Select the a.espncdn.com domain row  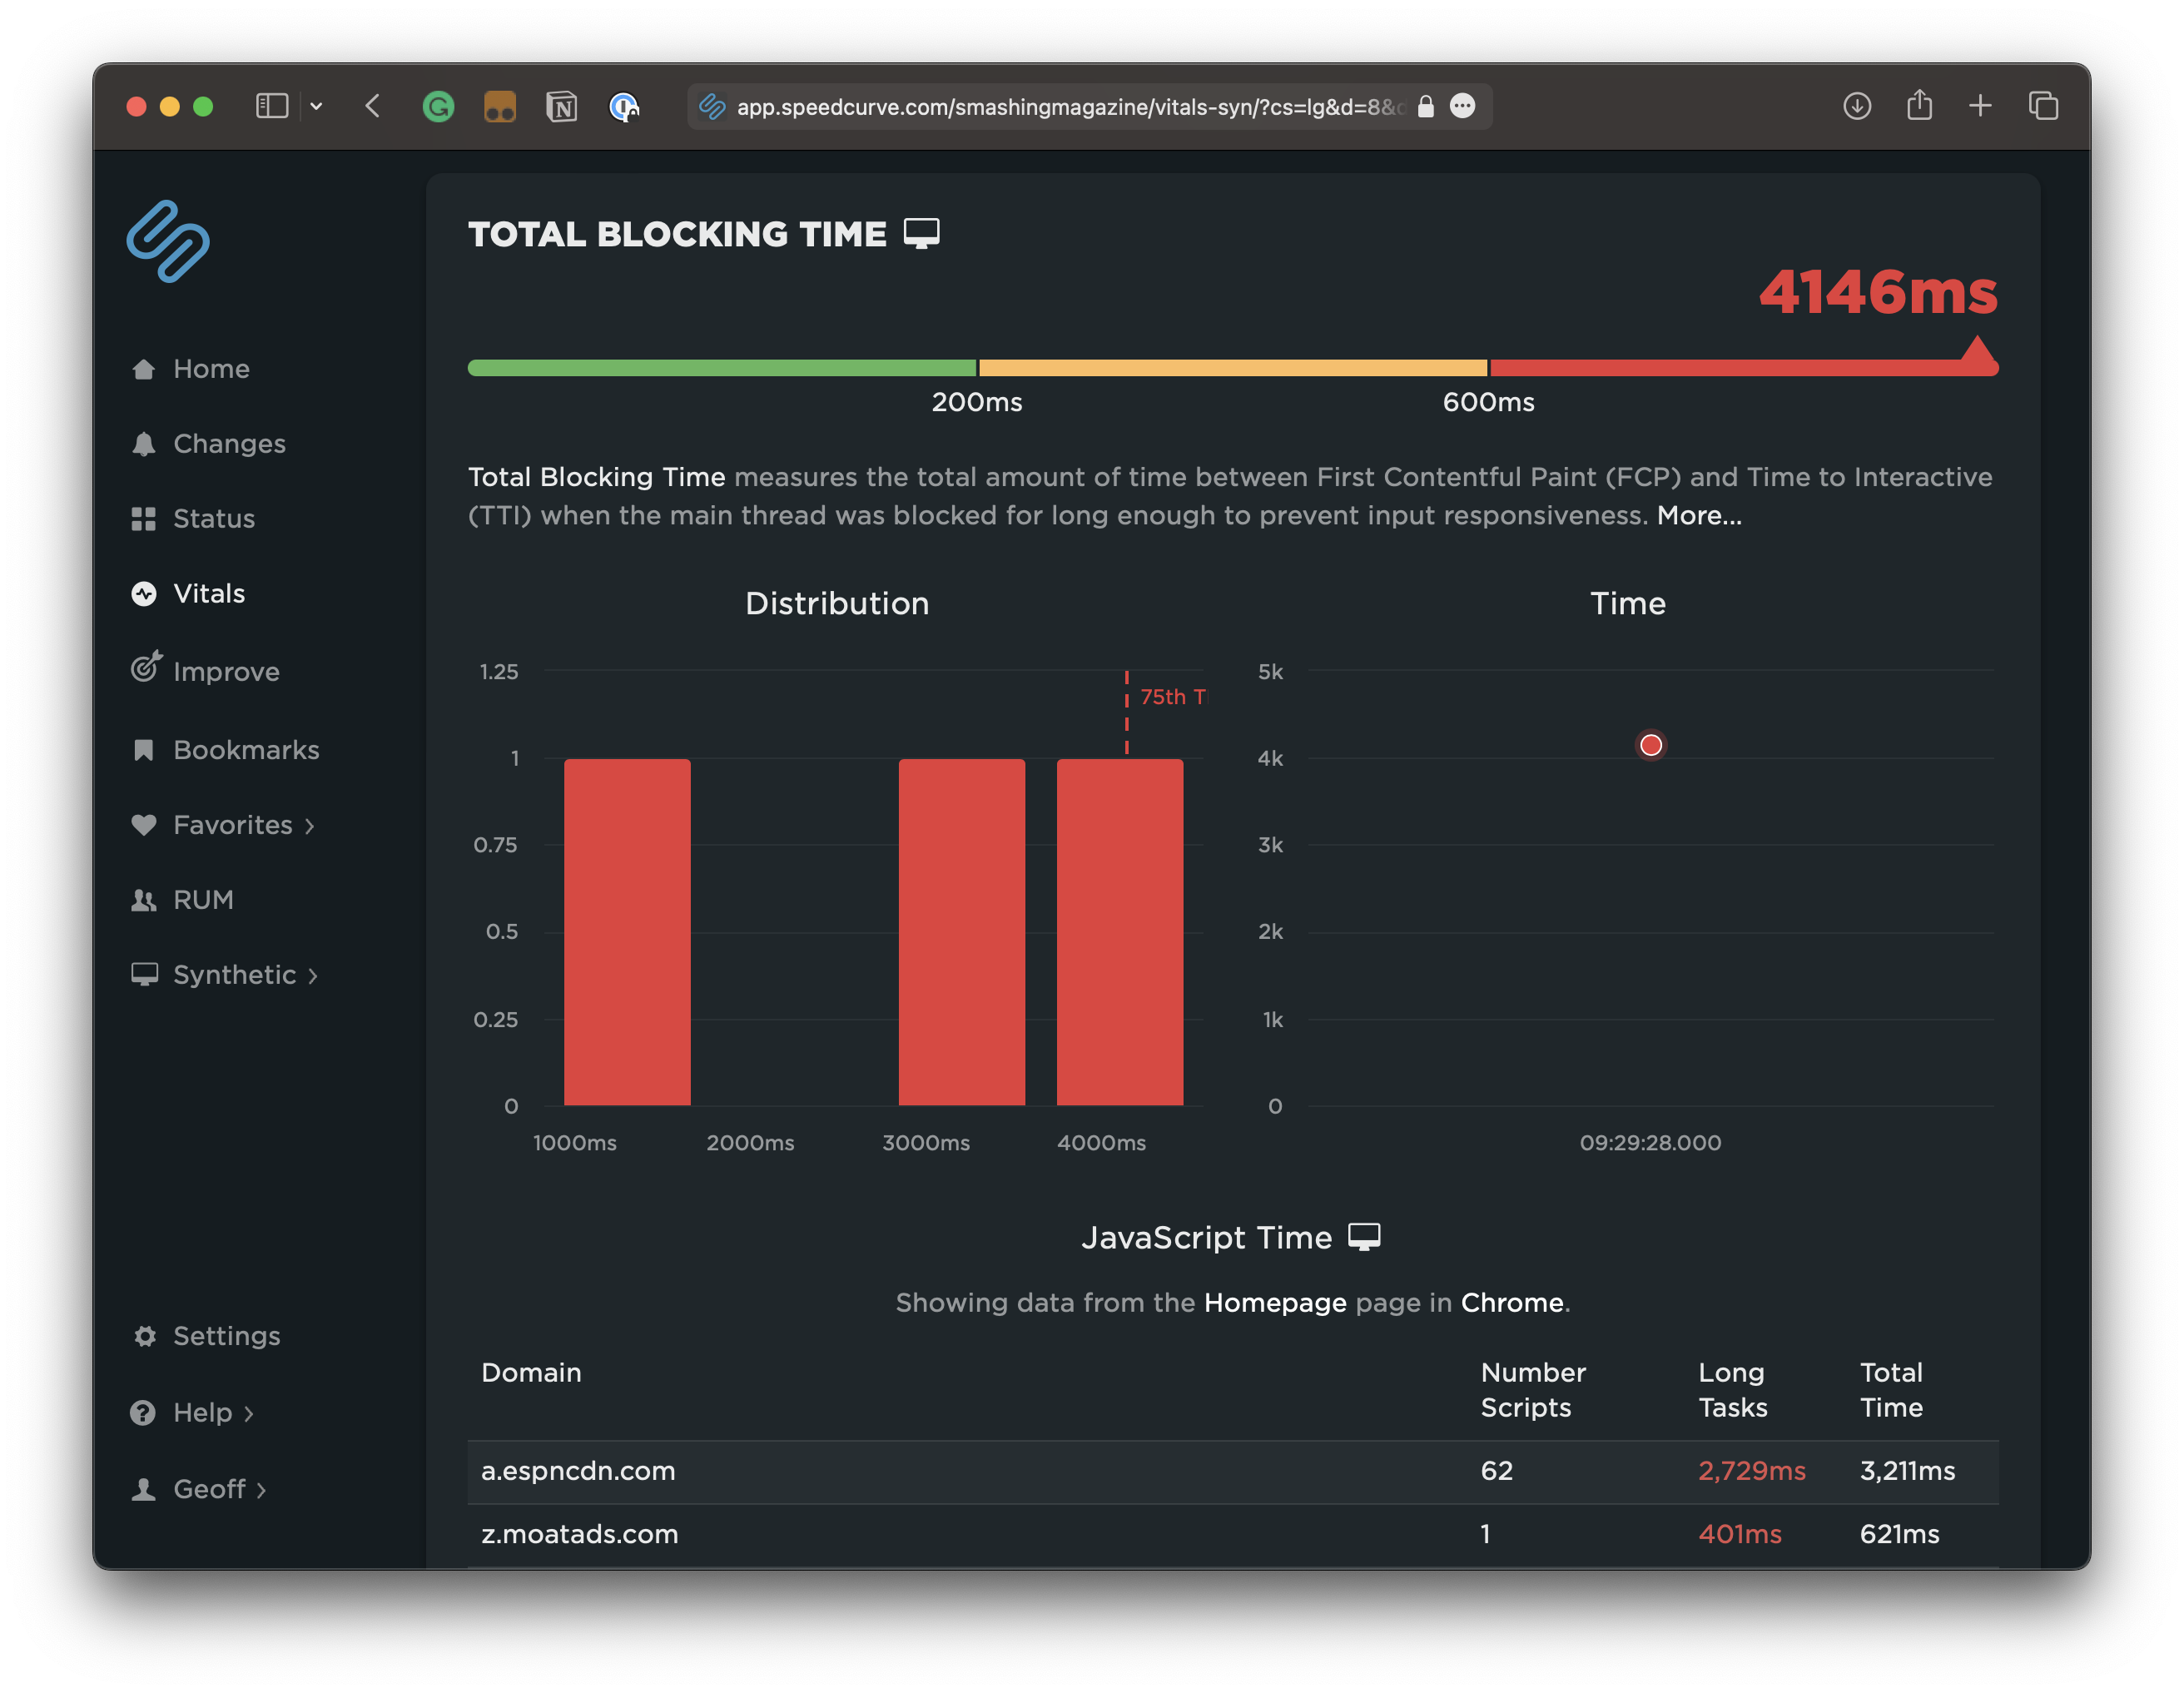coord(578,1470)
